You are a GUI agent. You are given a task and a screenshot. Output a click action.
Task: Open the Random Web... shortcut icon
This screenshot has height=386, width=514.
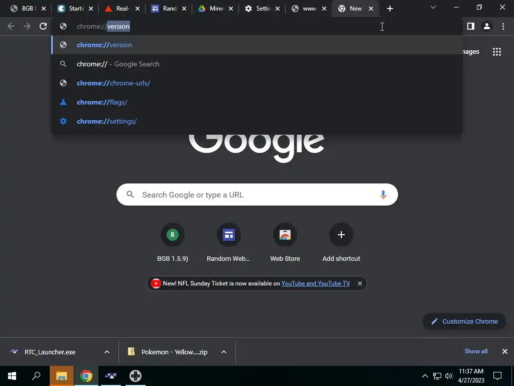tap(228, 235)
